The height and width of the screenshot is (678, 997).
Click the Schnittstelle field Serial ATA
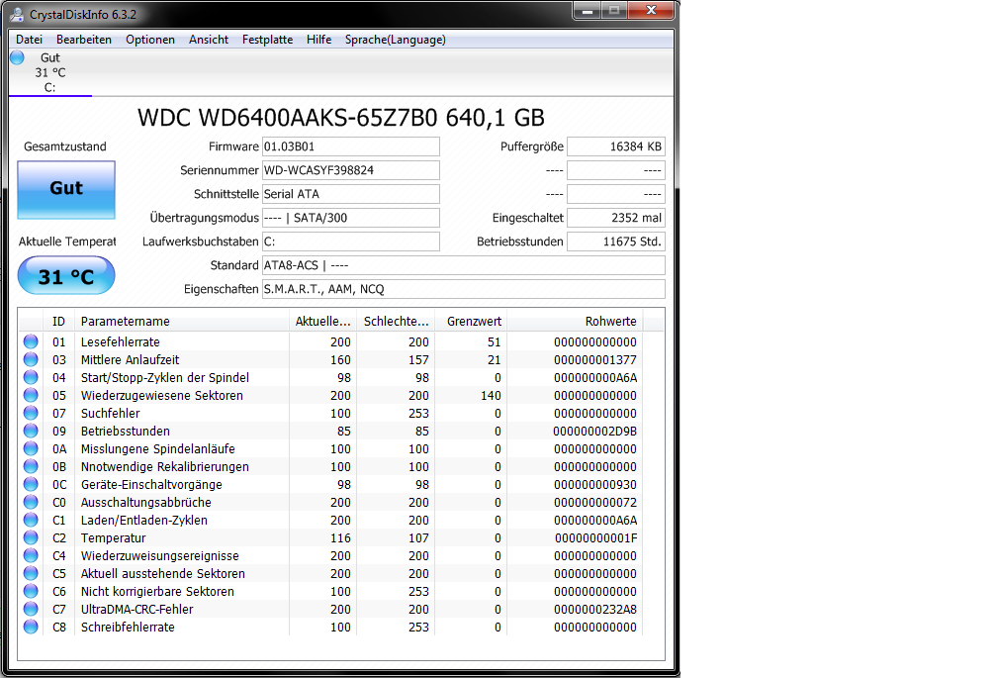coord(351,194)
